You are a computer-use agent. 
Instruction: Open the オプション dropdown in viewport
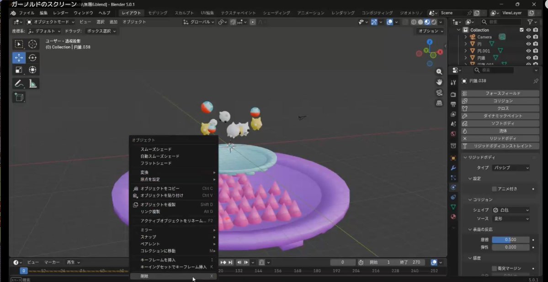point(431,31)
